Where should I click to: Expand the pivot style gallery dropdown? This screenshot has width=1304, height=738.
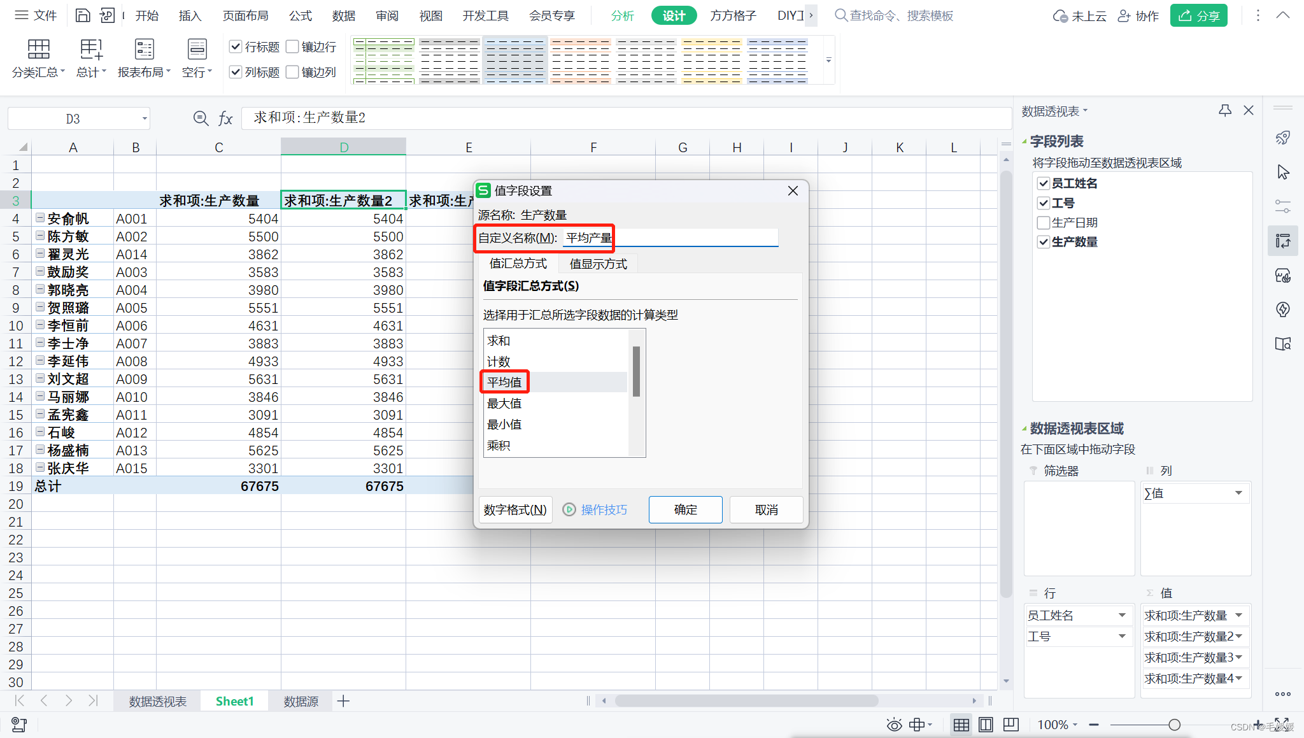[828, 60]
